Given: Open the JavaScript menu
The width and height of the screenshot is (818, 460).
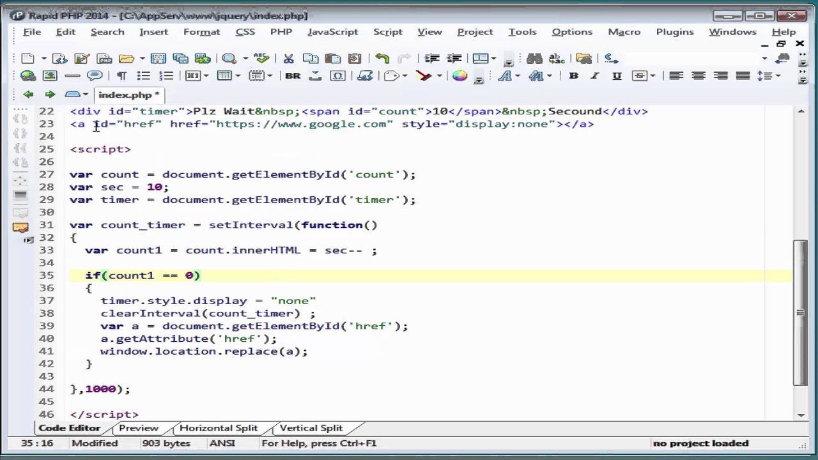Looking at the screenshot, I should pyautogui.click(x=332, y=32).
